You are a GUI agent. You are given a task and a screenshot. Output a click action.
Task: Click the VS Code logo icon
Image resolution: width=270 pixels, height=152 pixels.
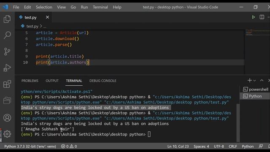(x=5, y=7)
